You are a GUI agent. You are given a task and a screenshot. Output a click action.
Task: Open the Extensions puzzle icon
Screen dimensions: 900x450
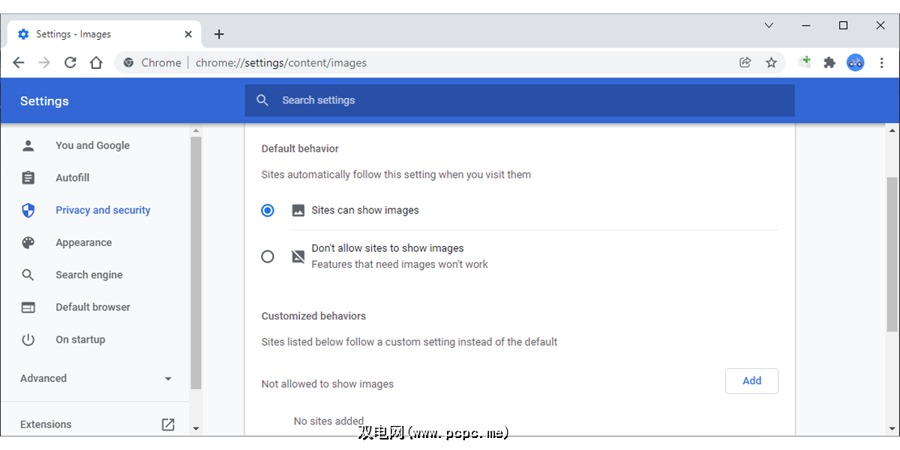[829, 63]
